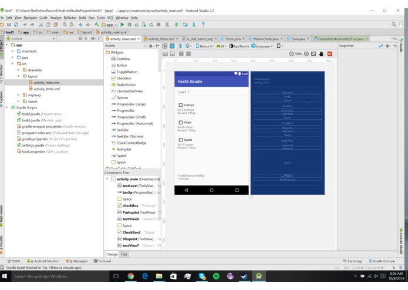The height and width of the screenshot is (290, 408).
Task: Click zoom to fit screen icon
Action: coord(313,54)
